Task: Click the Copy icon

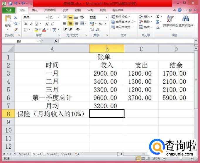Action: 16,23
